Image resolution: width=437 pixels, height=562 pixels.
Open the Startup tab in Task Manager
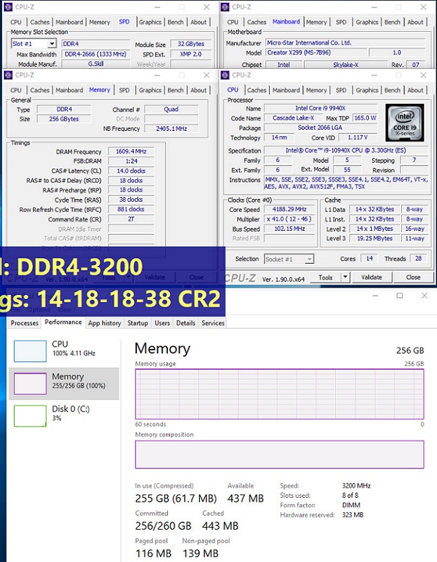click(x=138, y=323)
